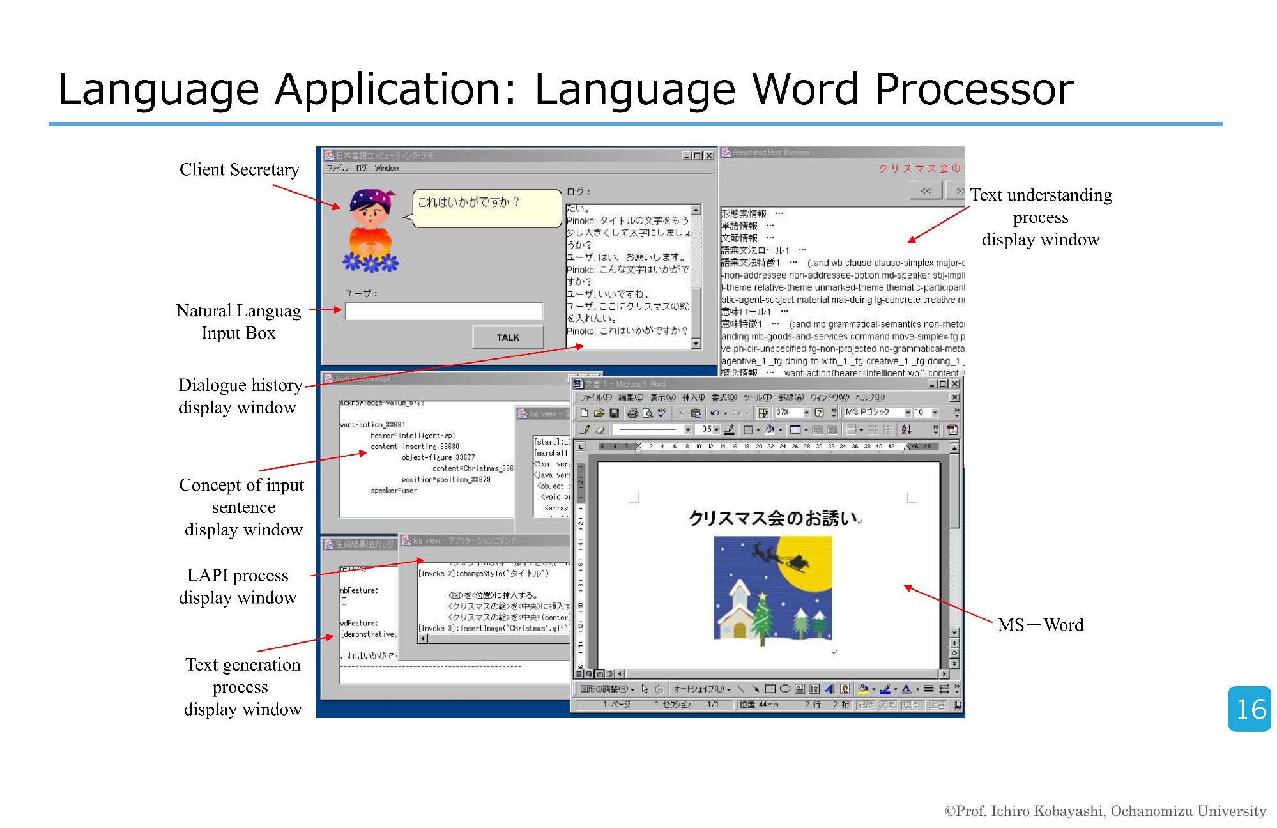Toggle the 上書 overtype indicator in status bar

point(938,705)
